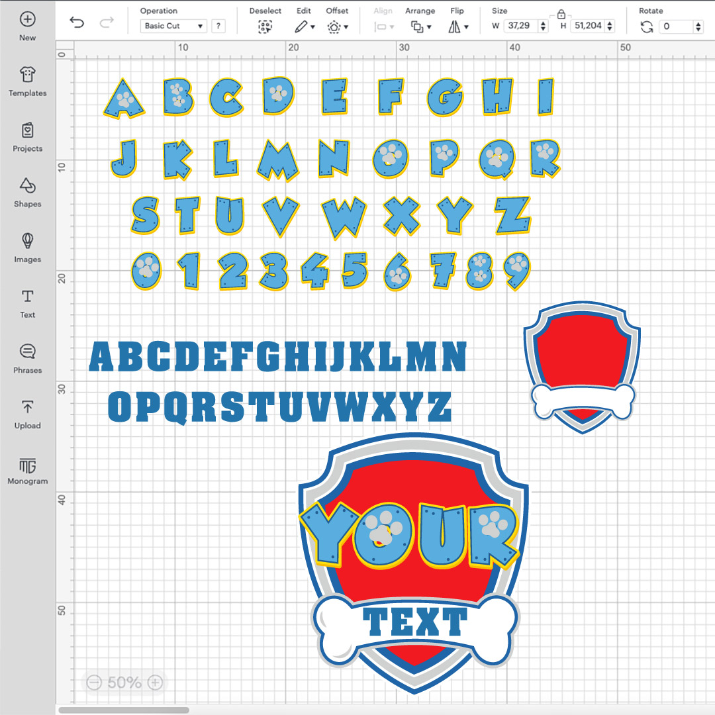Open the Edit pencil dropdown

point(305,26)
